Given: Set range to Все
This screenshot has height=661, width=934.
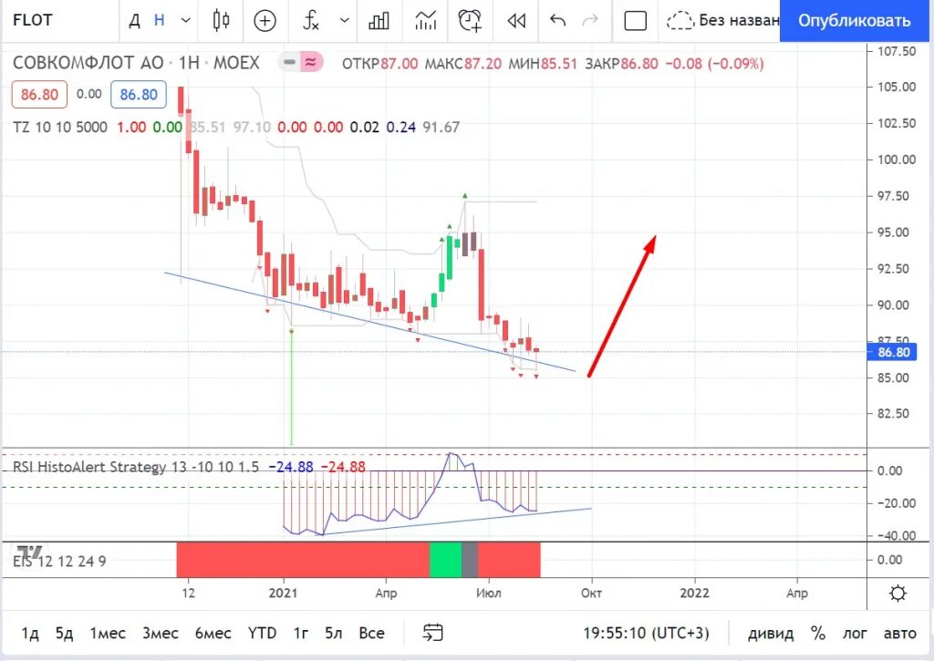Looking at the screenshot, I should click(x=372, y=633).
